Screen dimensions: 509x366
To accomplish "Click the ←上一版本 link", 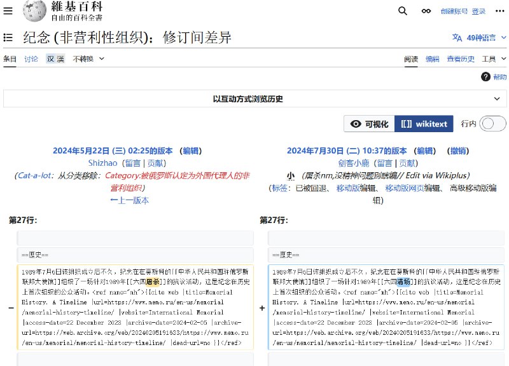I will pyautogui.click(x=129, y=200).
